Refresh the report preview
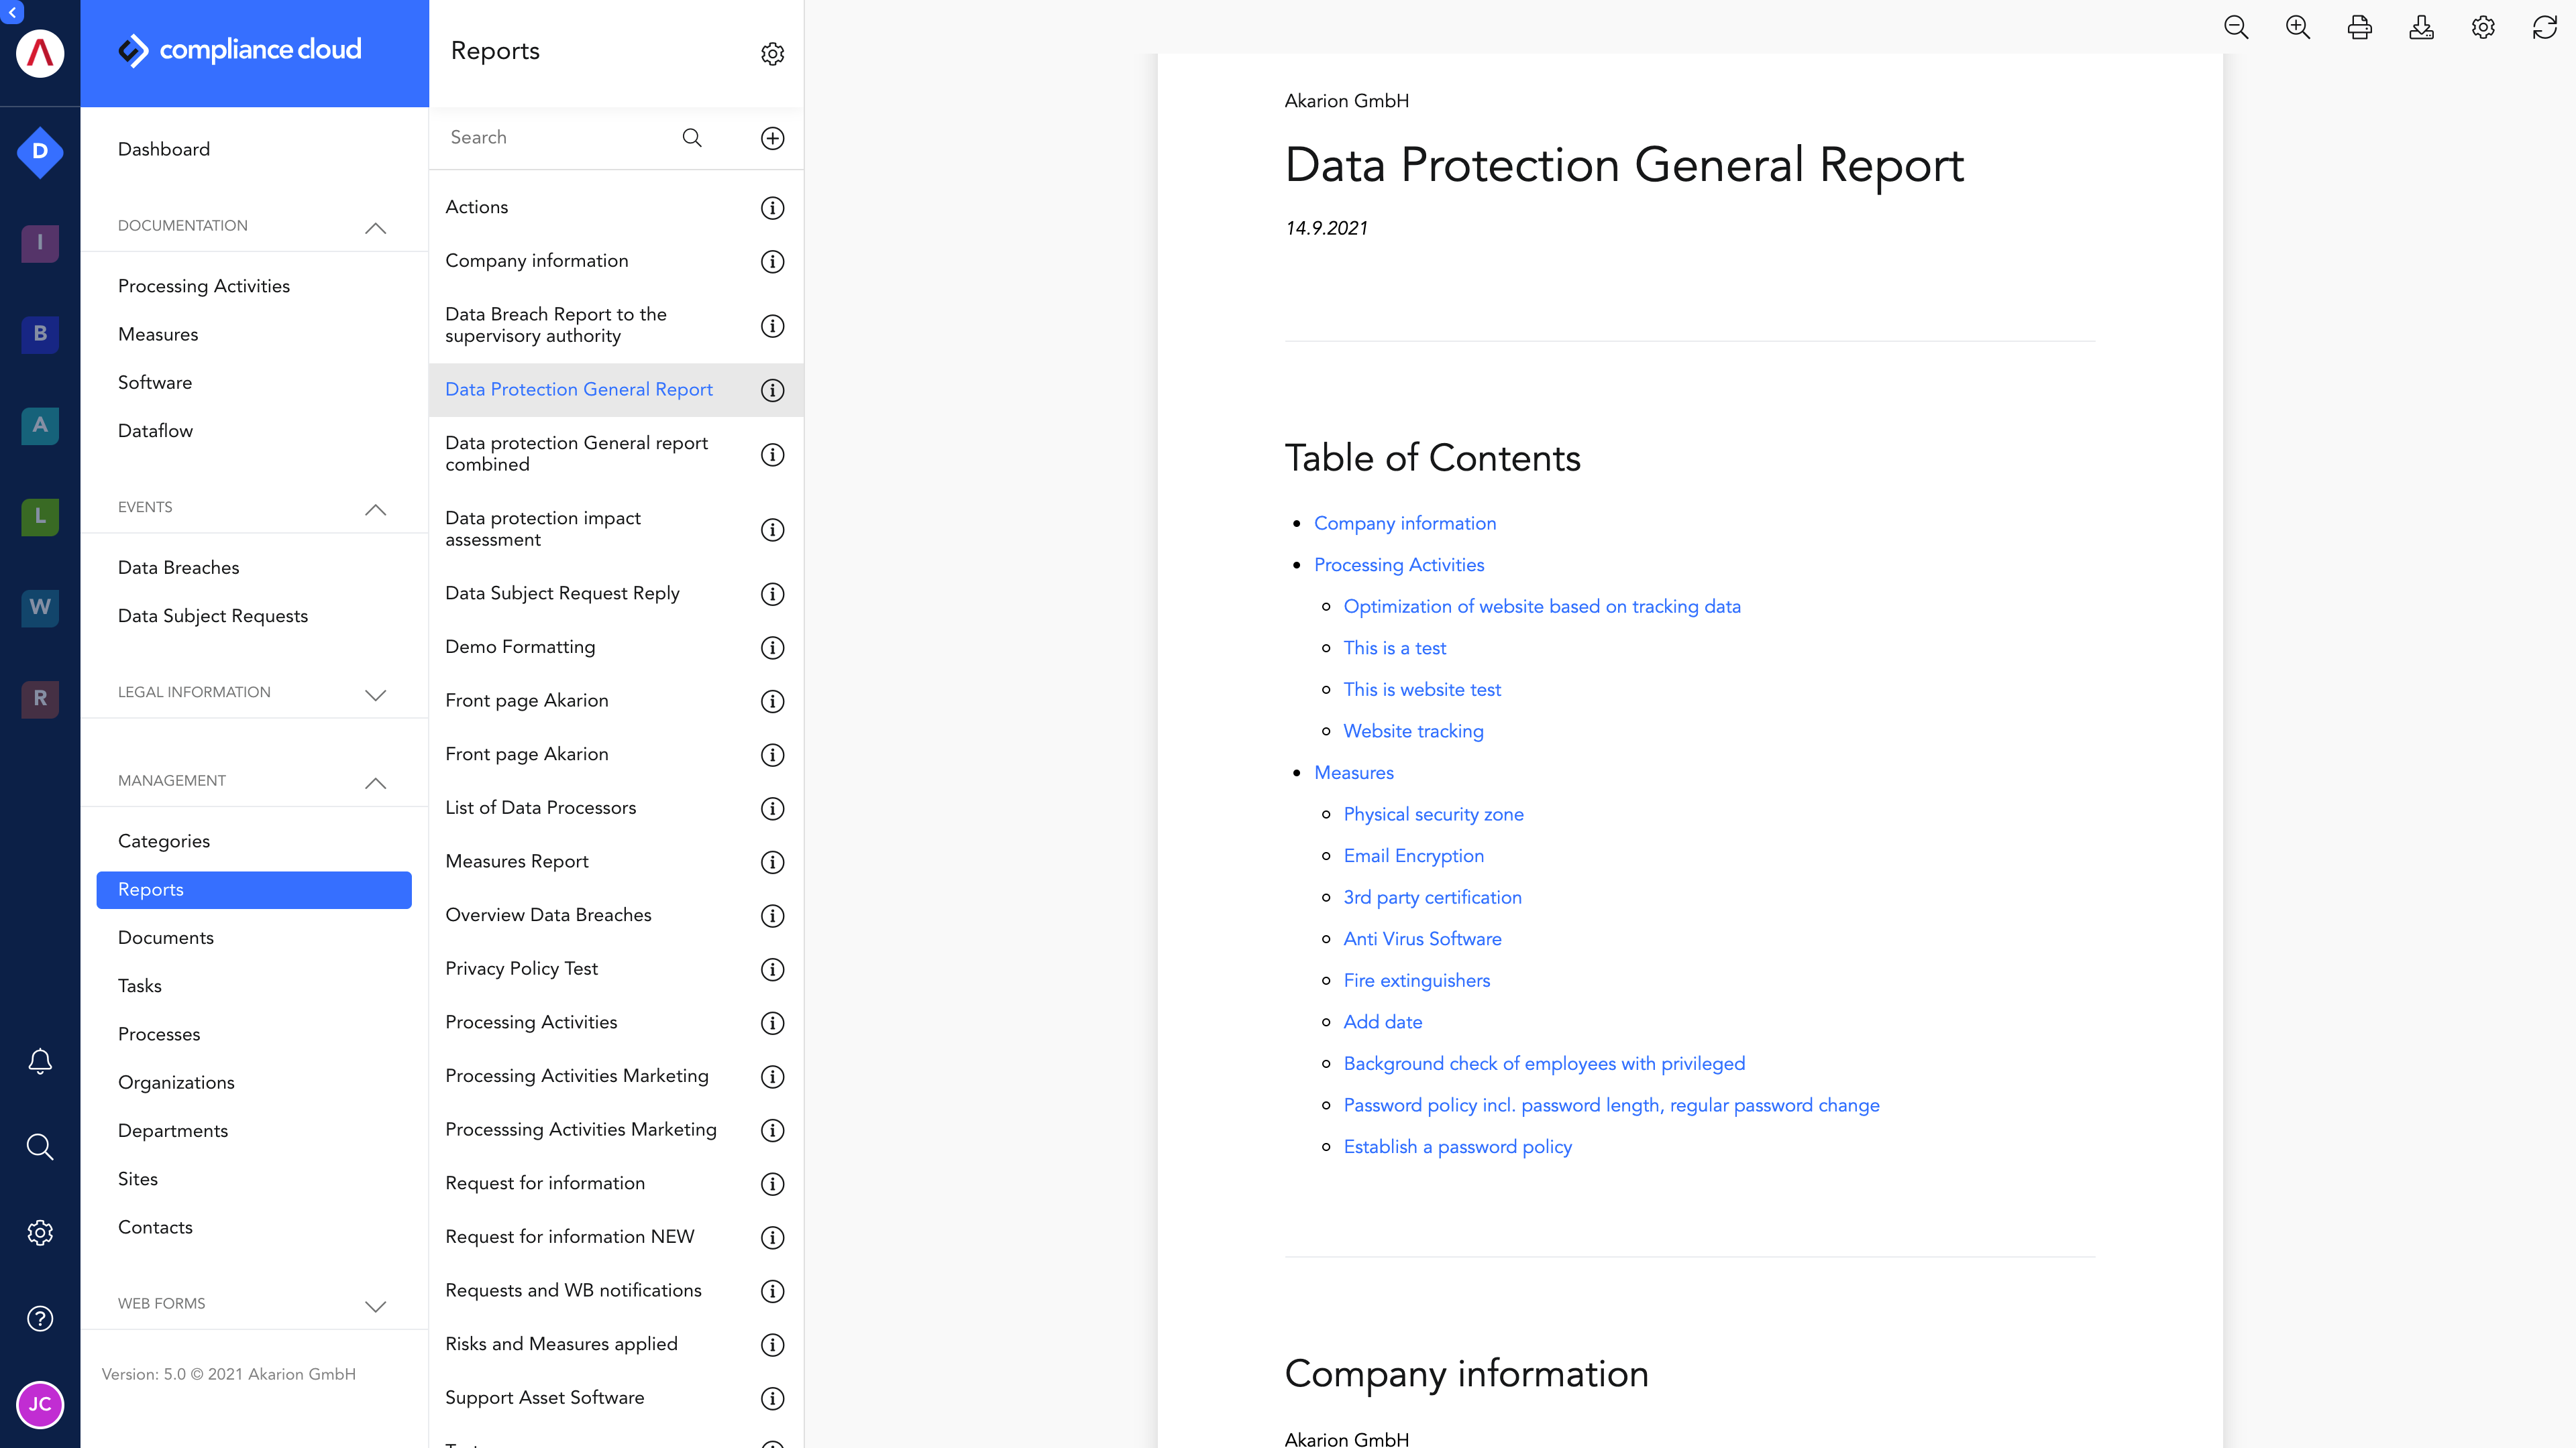This screenshot has width=2576, height=1448. pyautogui.click(x=2545, y=27)
